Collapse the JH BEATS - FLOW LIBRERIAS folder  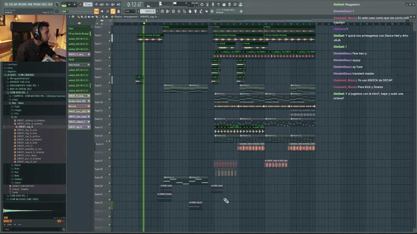click(x=21, y=75)
